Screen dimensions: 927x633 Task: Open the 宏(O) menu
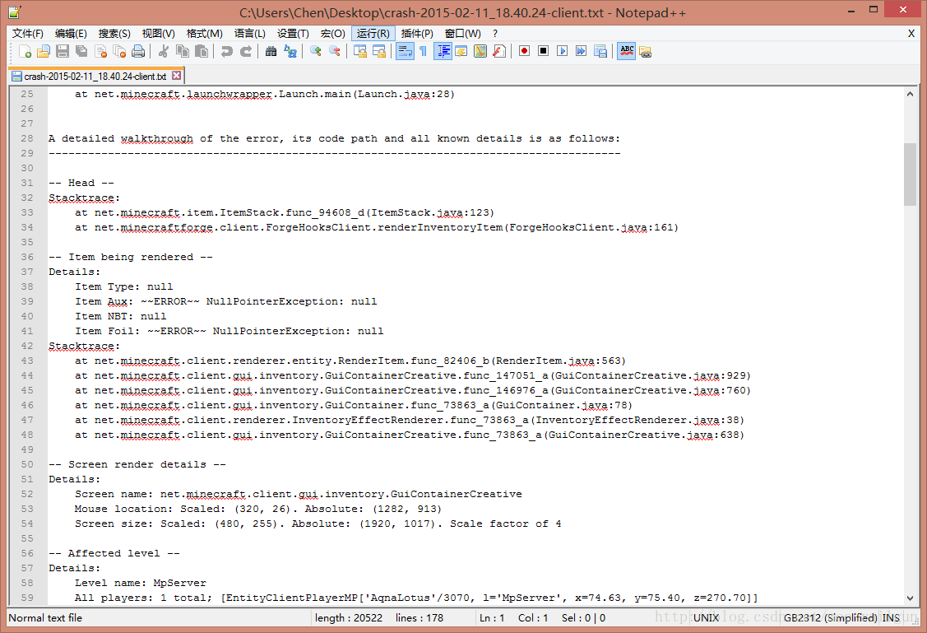pos(333,33)
